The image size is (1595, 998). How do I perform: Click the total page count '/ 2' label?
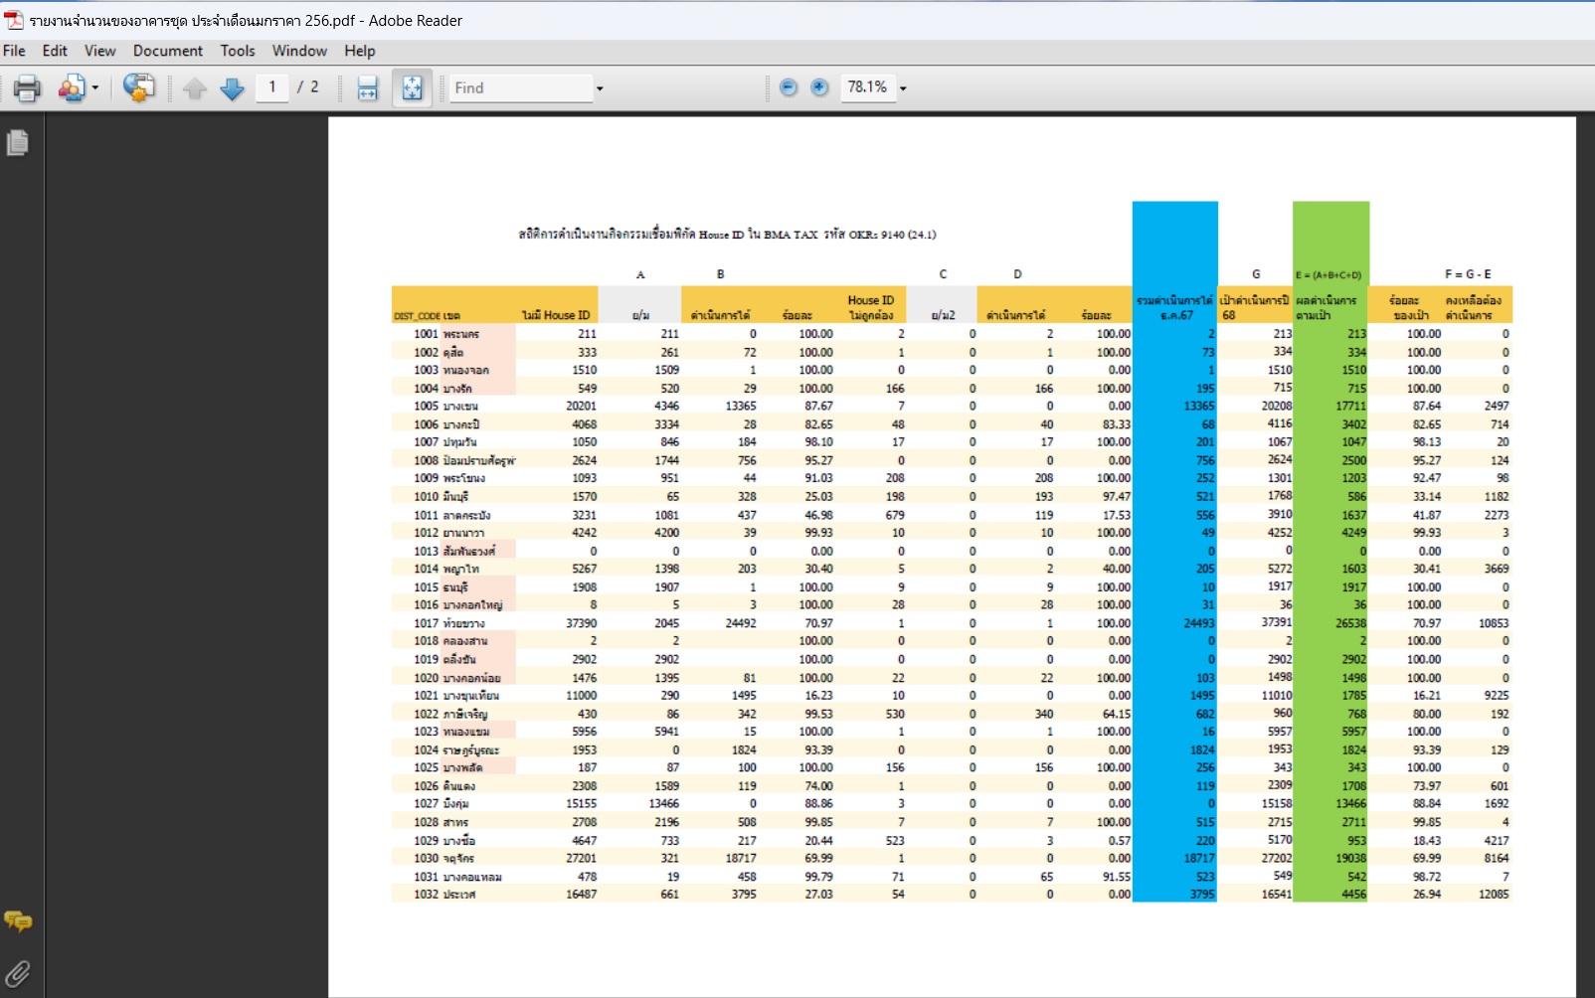[308, 87]
